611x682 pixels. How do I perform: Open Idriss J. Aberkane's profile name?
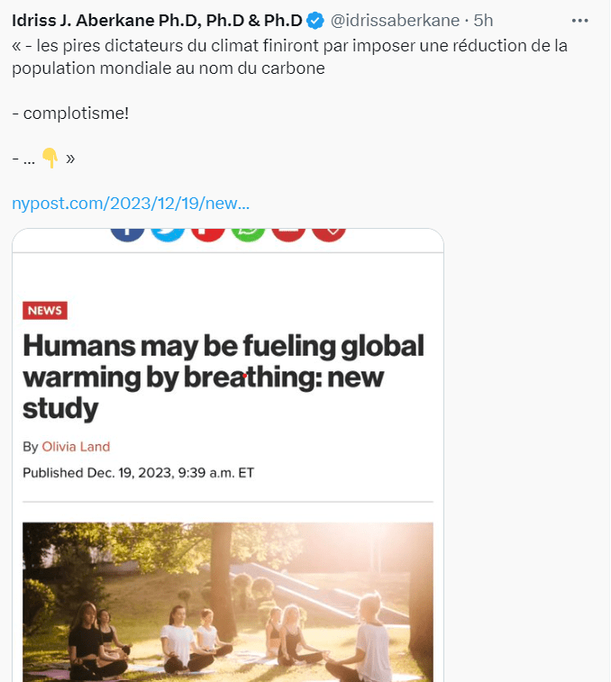click(x=156, y=20)
